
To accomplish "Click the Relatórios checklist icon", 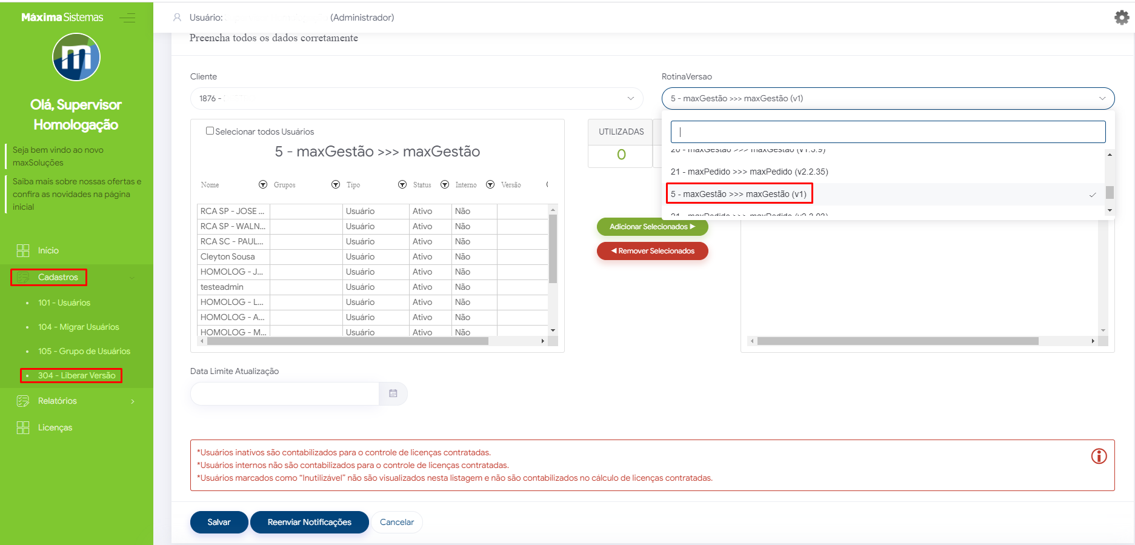I will coord(23,401).
